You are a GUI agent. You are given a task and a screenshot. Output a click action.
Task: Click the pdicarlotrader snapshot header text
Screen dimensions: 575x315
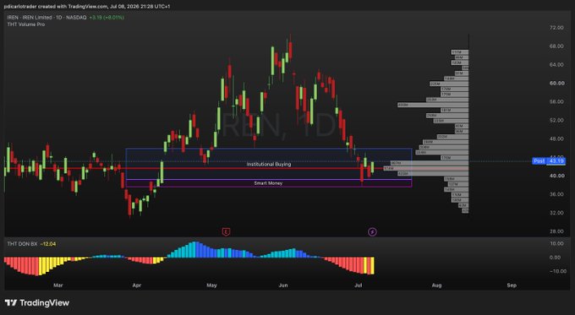click(87, 6)
